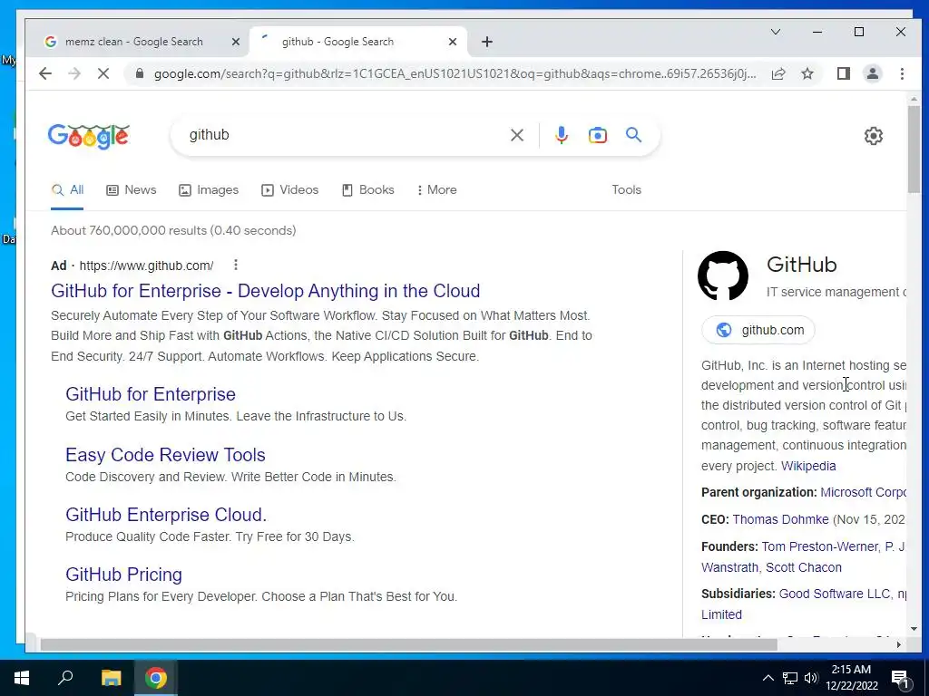Open File Explorer from the taskbar

(x=111, y=678)
